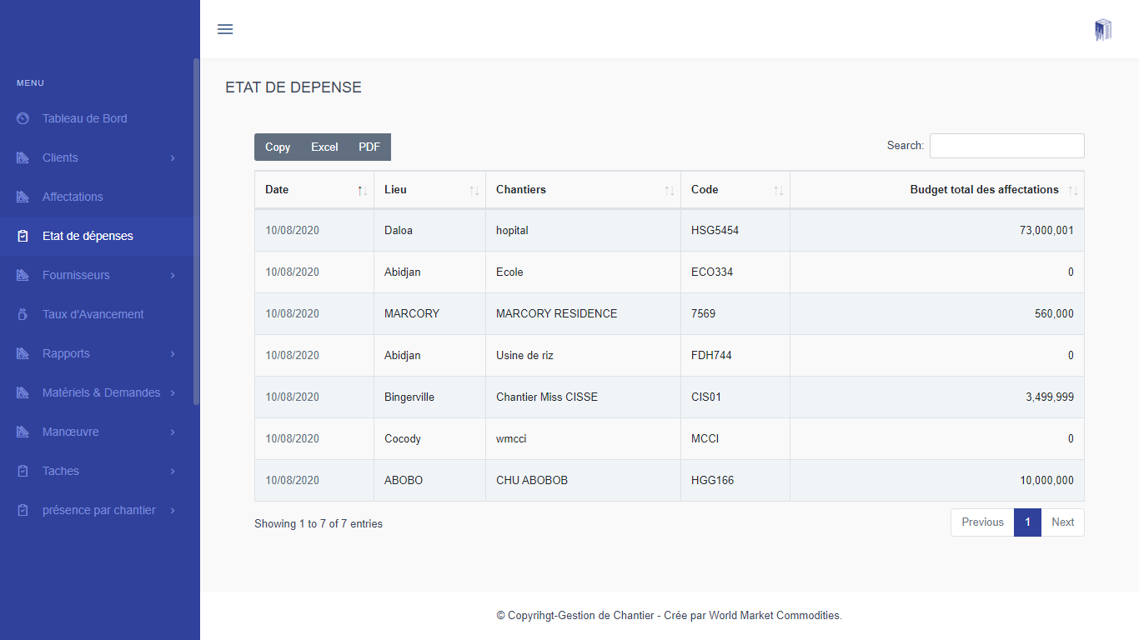
Task: Click the Affectations sidebar icon
Action: coord(23,197)
